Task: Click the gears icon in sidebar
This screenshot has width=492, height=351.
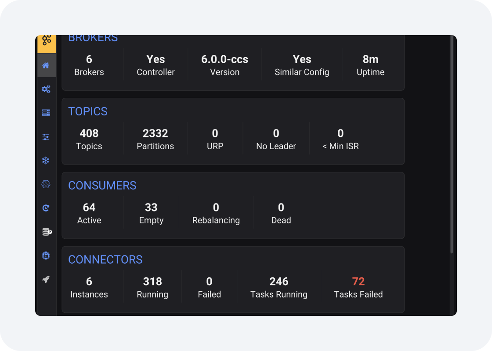Action: [x=46, y=90]
